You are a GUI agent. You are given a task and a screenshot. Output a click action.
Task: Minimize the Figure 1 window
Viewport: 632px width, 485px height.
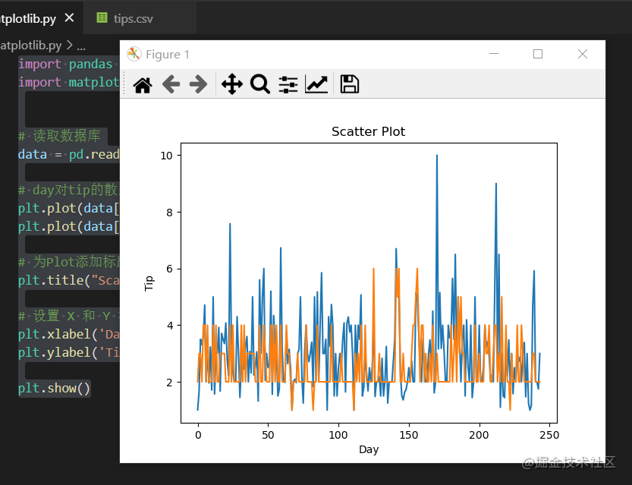click(x=494, y=54)
